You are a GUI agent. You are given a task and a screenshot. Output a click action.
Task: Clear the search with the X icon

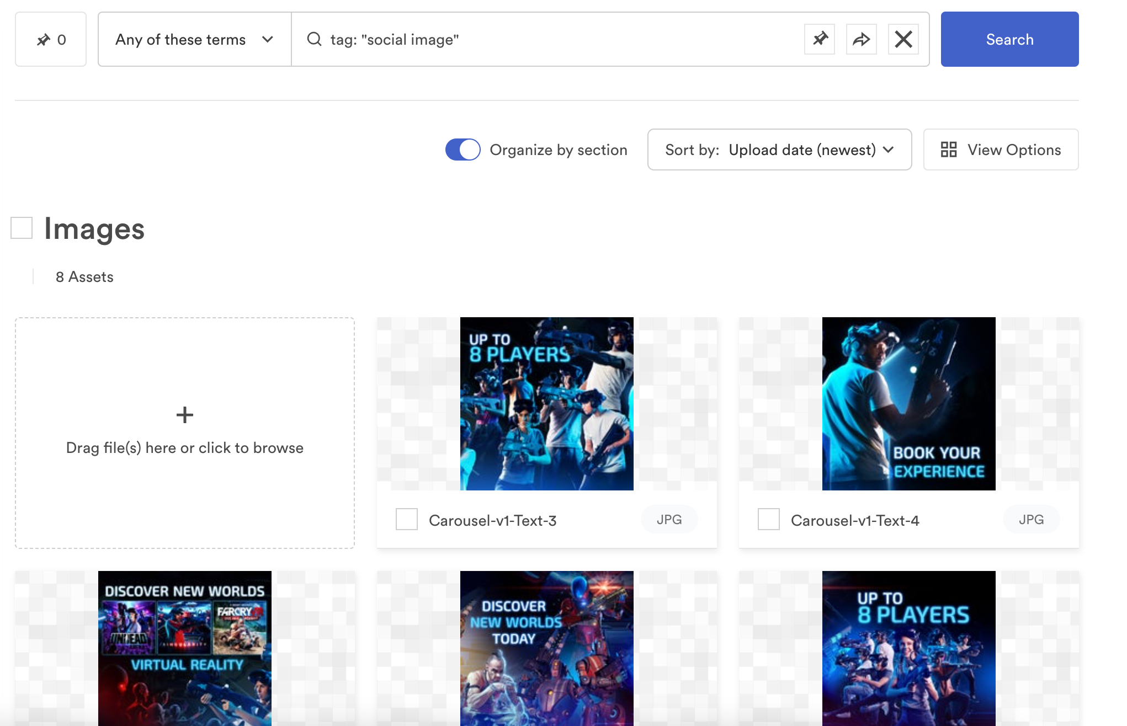903,39
